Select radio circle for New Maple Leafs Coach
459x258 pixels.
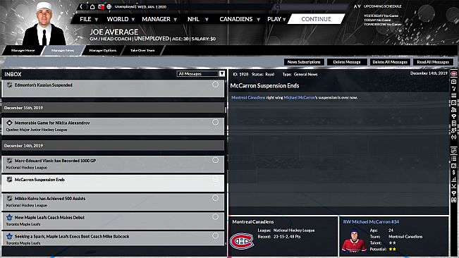coord(216,216)
